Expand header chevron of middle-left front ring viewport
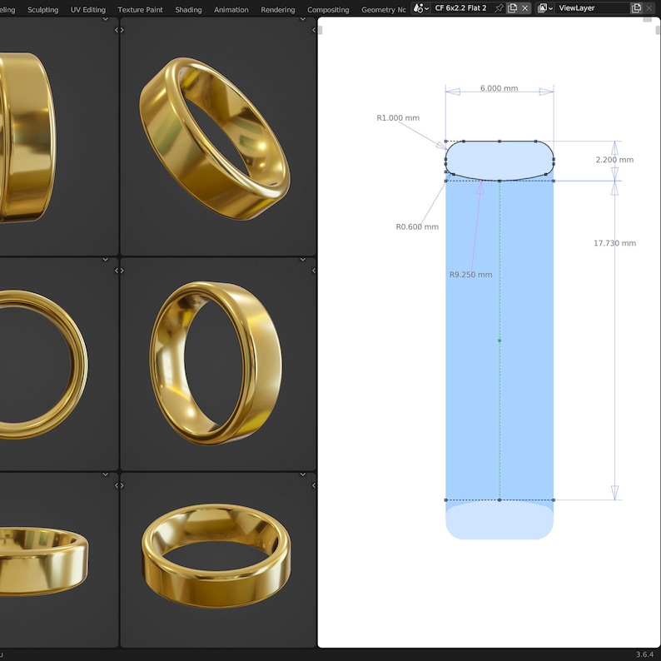Viewport: 661px width, 661px height. [x=106, y=260]
